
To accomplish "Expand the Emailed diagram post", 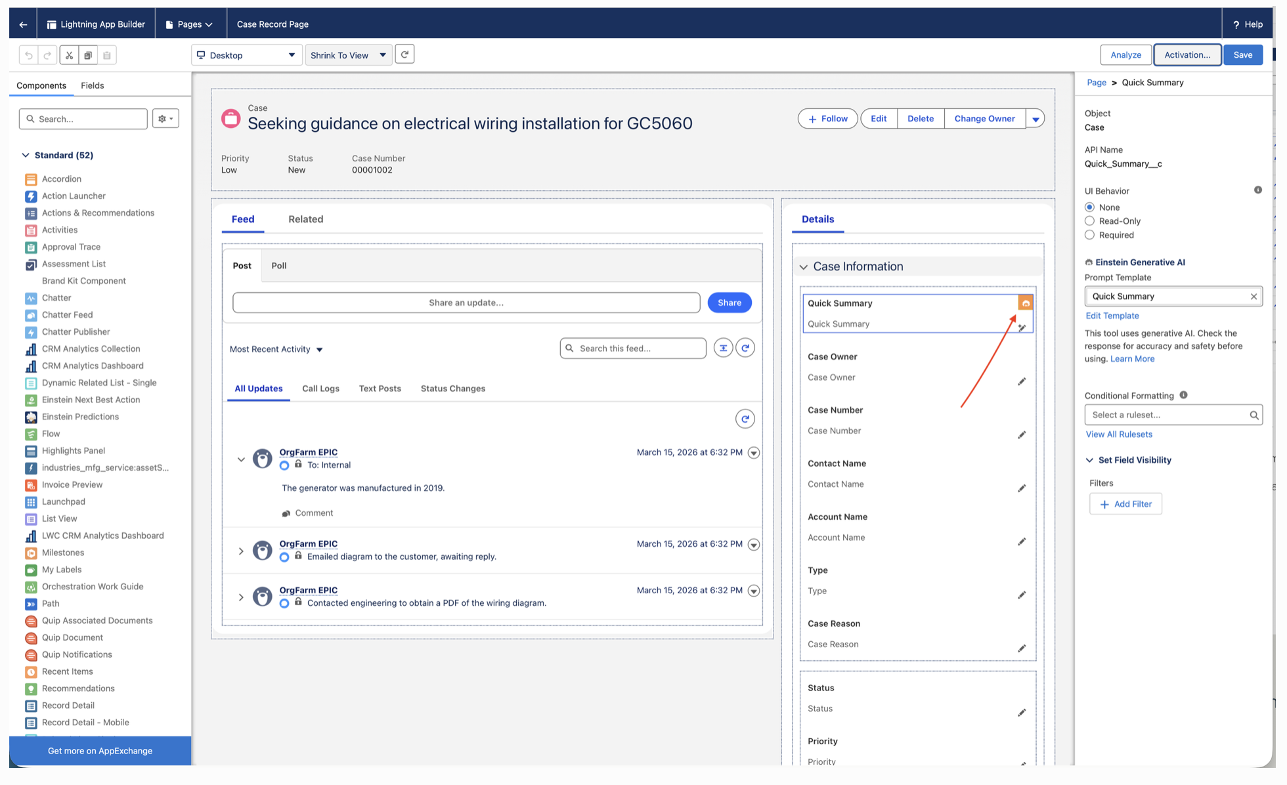I will point(241,551).
